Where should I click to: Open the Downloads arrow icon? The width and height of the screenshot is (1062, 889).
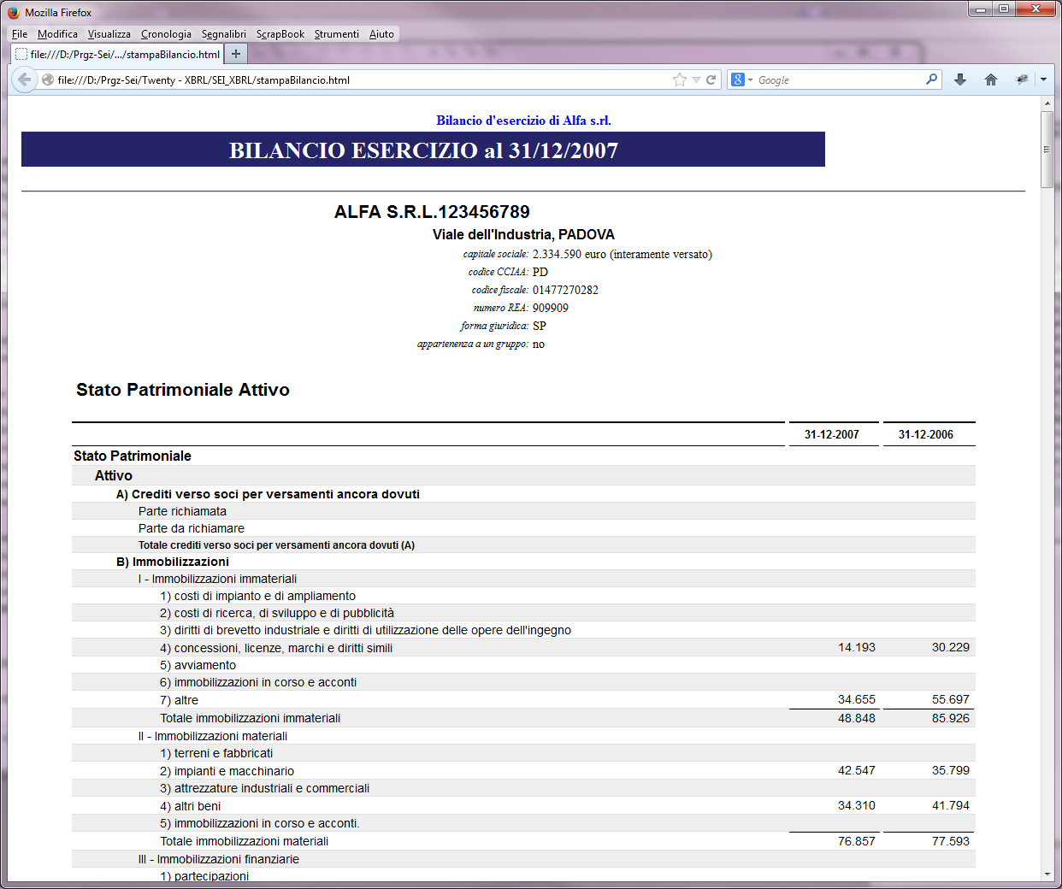click(960, 79)
